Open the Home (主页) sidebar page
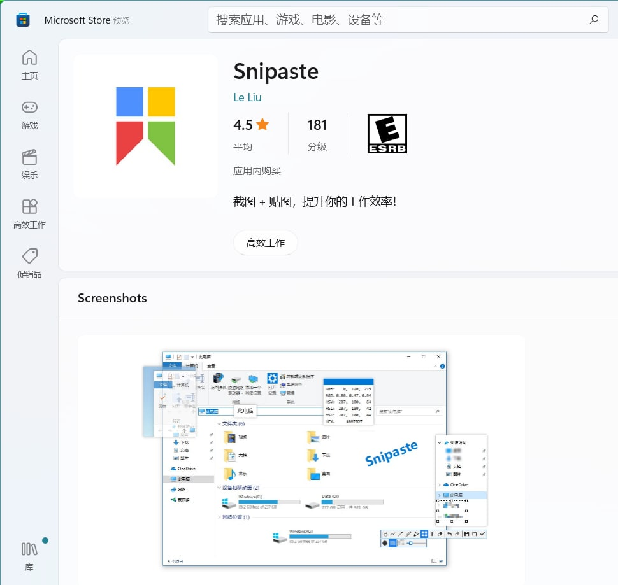The width and height of the screenshot is (618, 585). point(29,65)
